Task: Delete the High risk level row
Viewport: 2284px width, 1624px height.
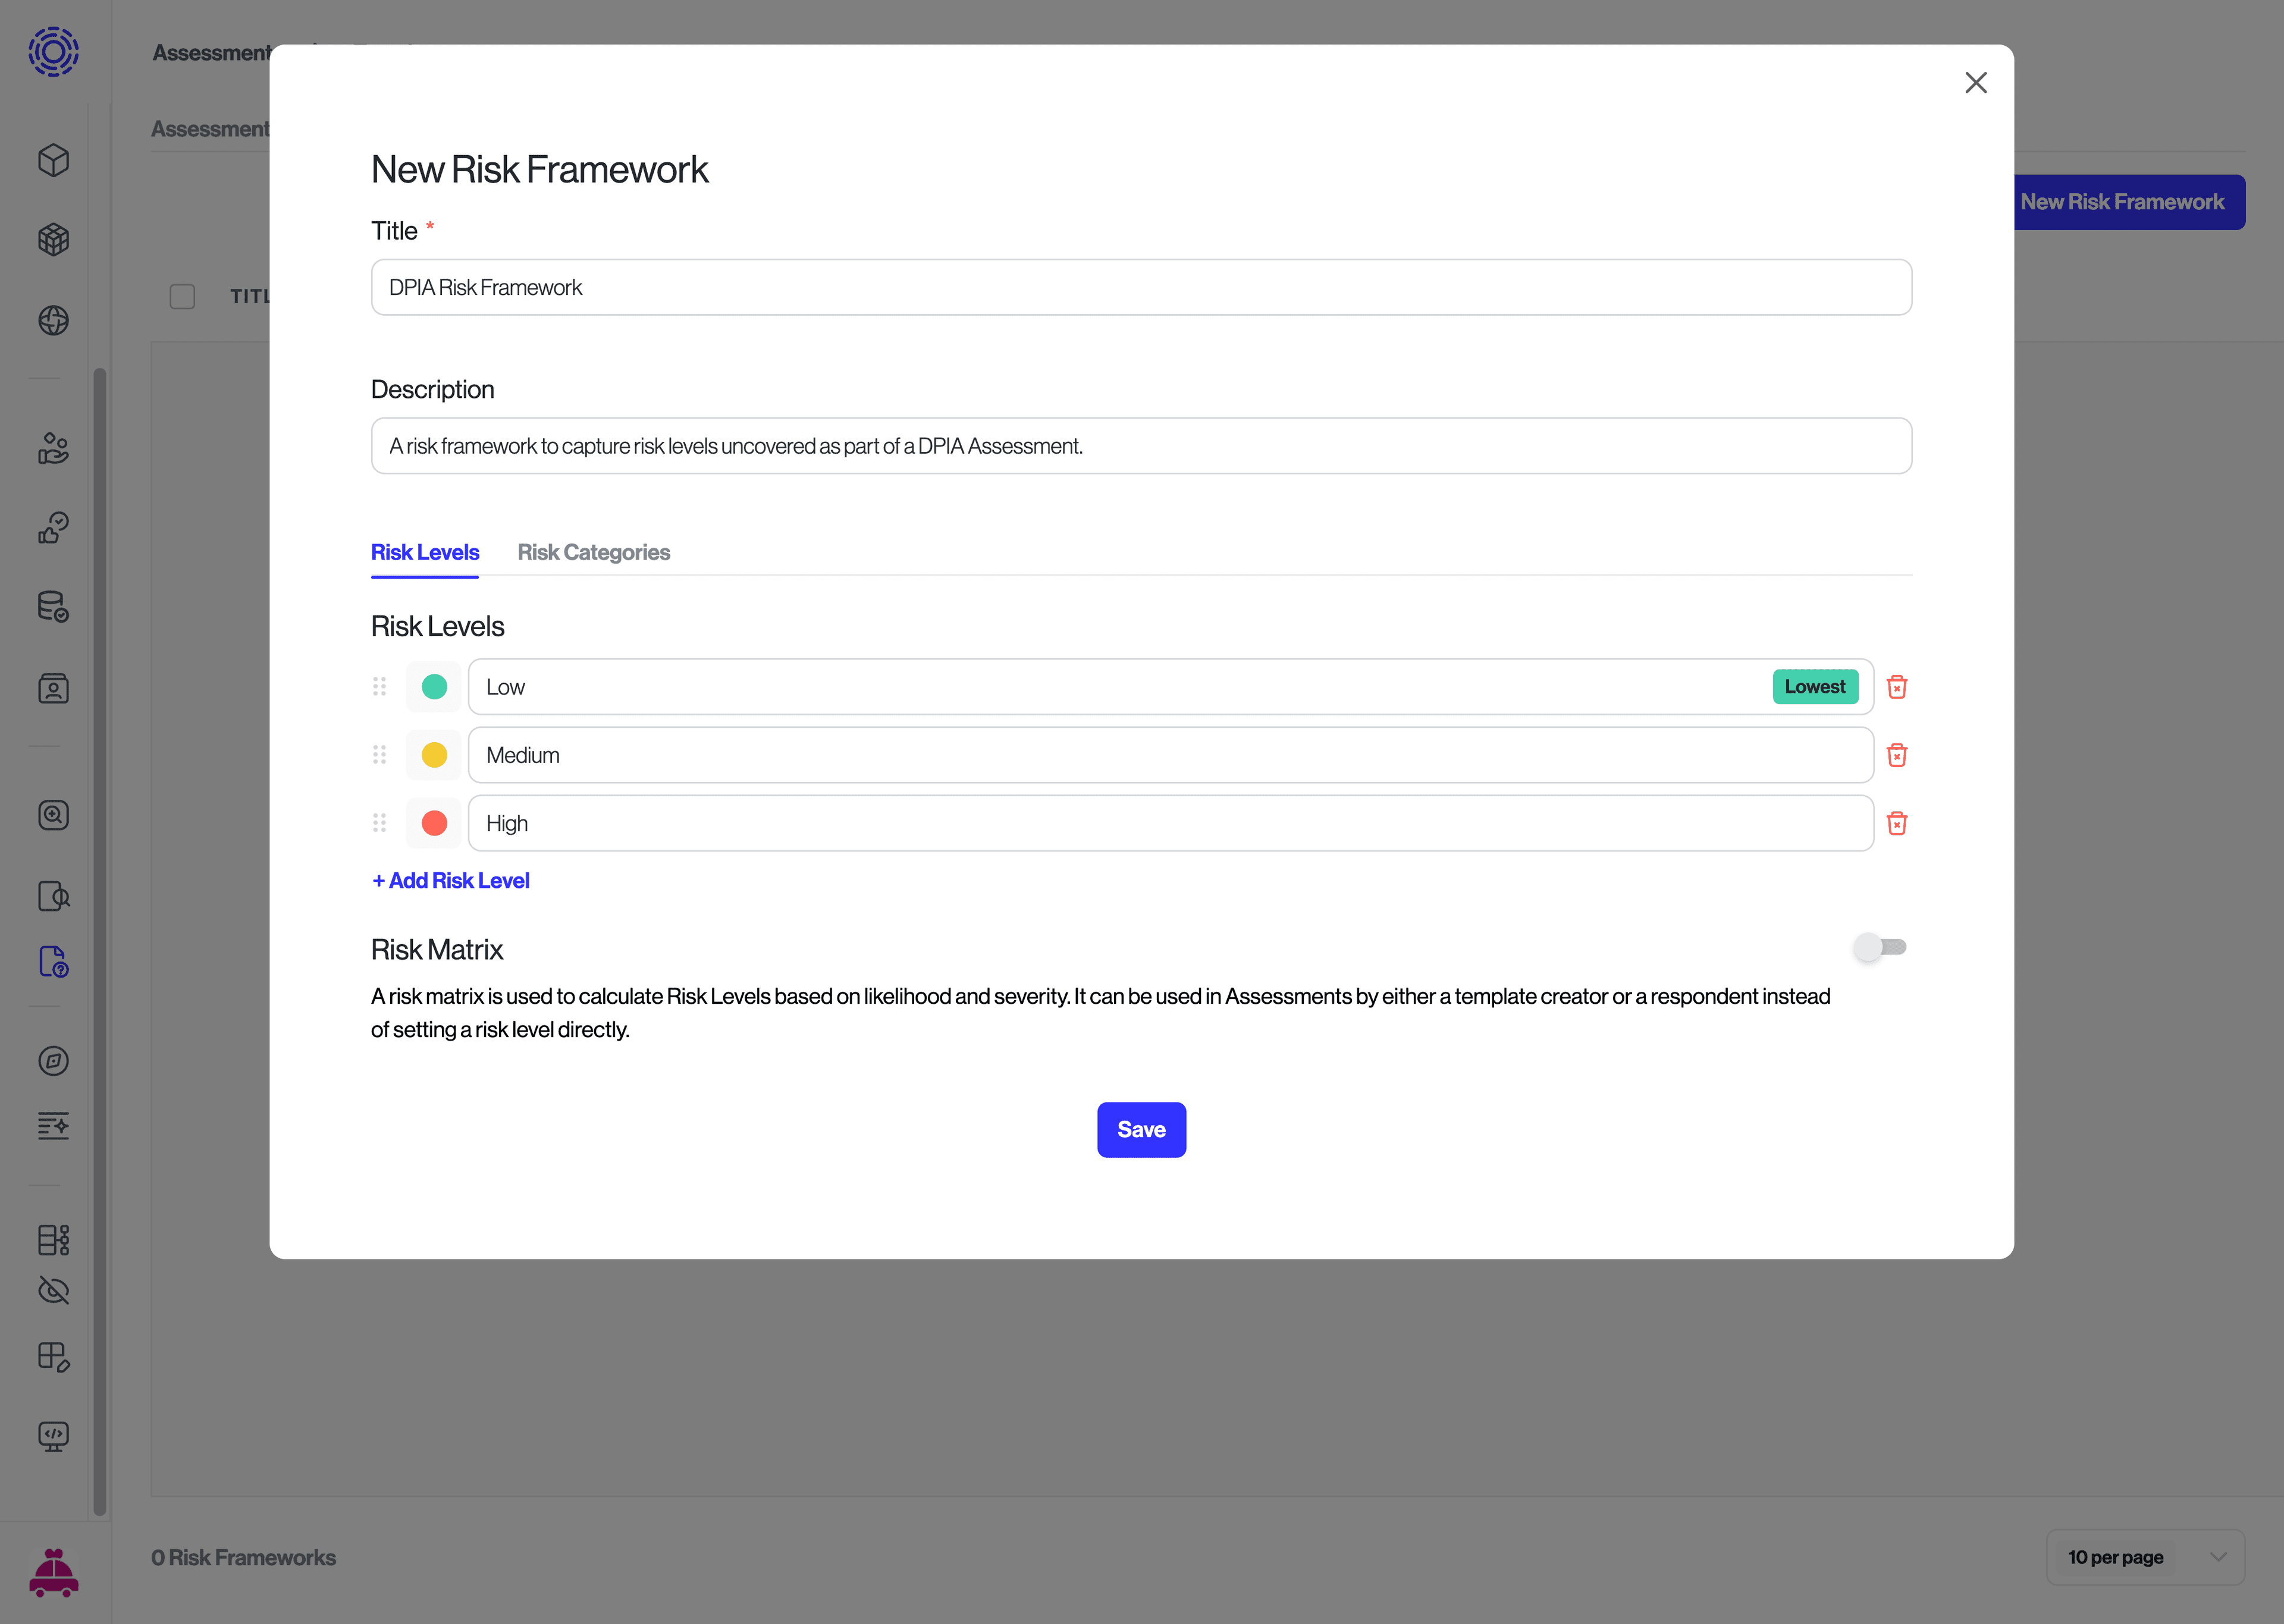Action: [x=1897, y=823]
